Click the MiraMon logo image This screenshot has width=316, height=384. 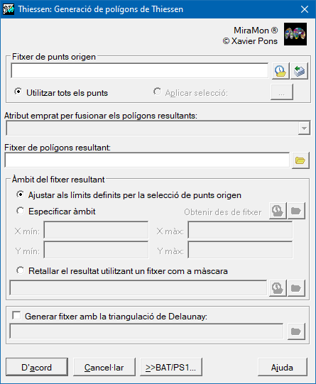pos(295,34)
